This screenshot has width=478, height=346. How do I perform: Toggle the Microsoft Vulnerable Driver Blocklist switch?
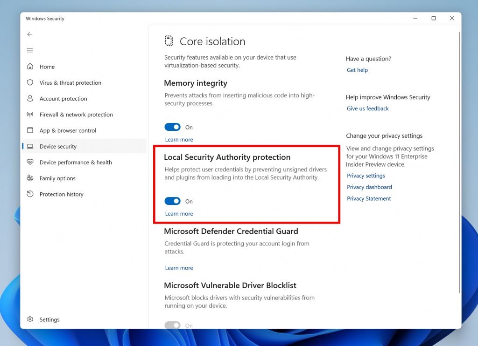[x=172, y=325]
